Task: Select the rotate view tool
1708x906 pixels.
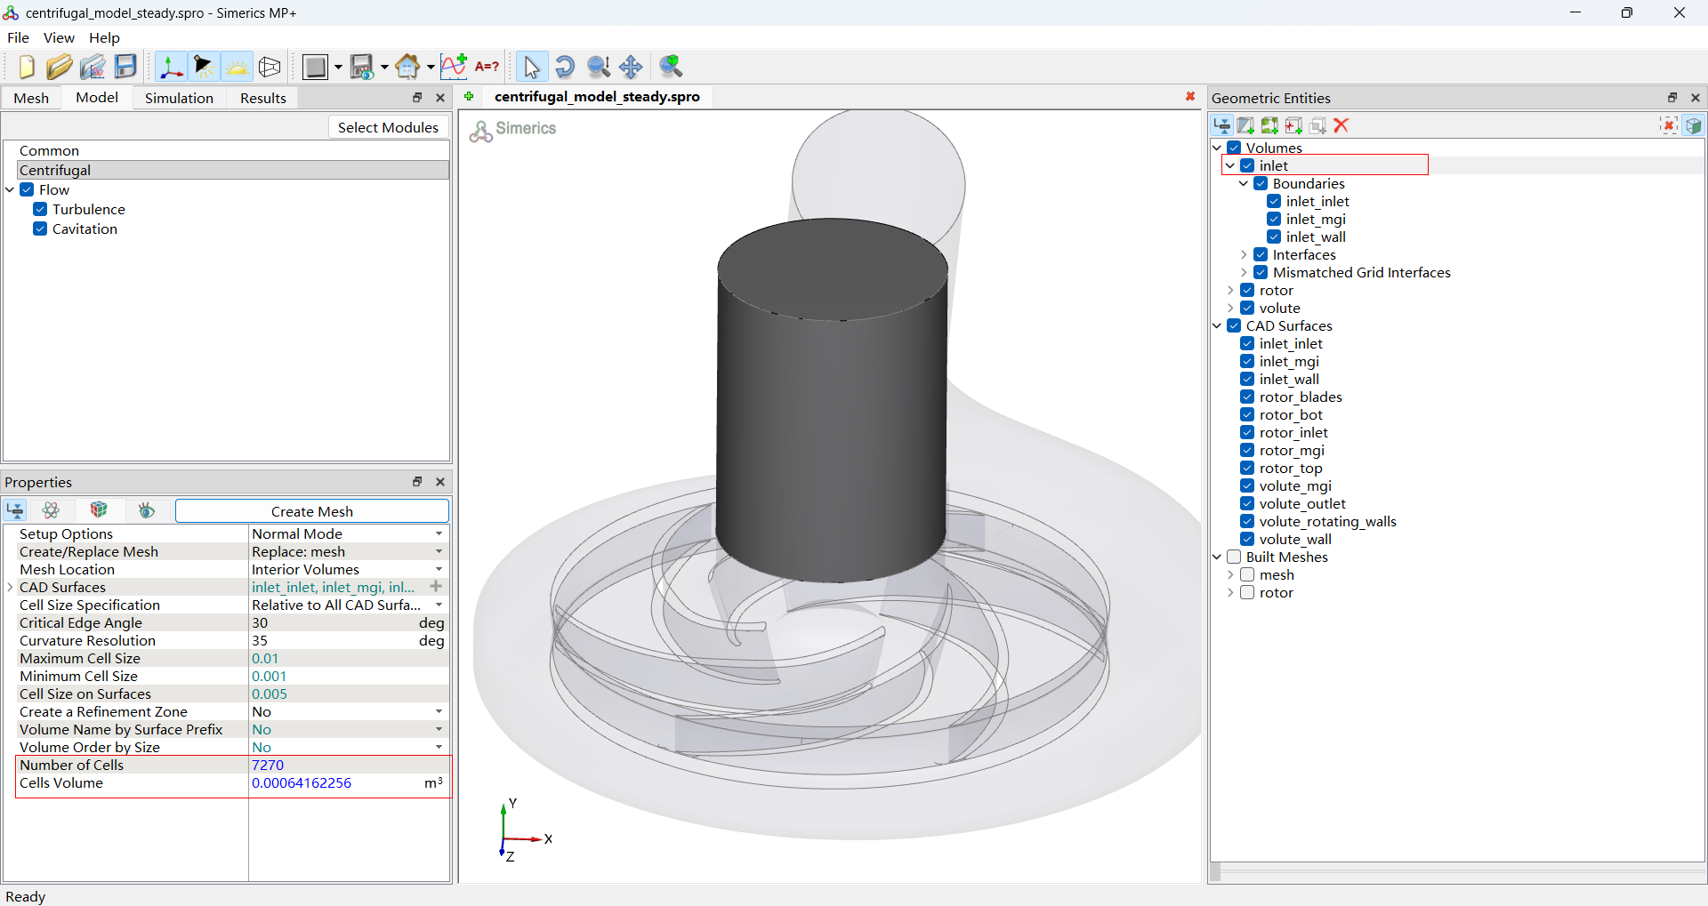Action: 564,67
